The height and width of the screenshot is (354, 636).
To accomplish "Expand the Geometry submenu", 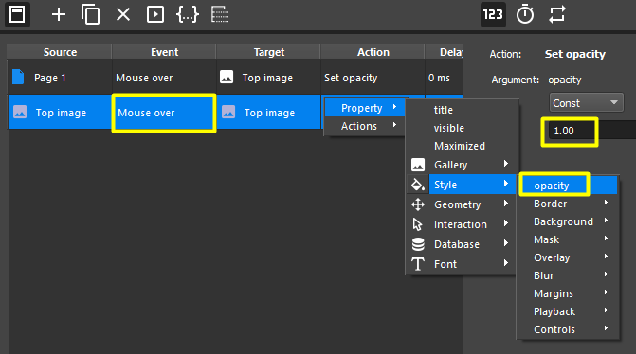I will 462,204.
